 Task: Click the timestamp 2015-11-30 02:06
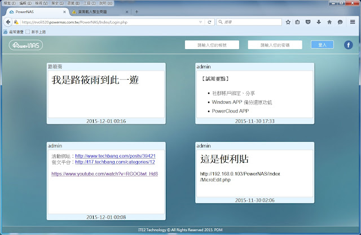point(254,200)
